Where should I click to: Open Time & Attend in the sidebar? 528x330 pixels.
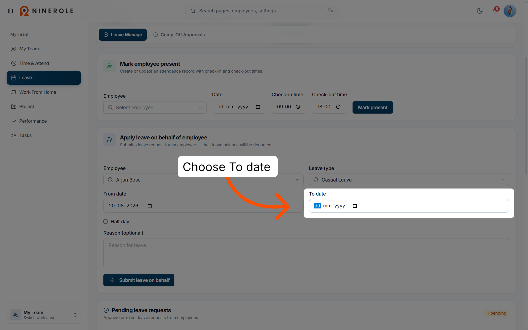click(44, 63)
